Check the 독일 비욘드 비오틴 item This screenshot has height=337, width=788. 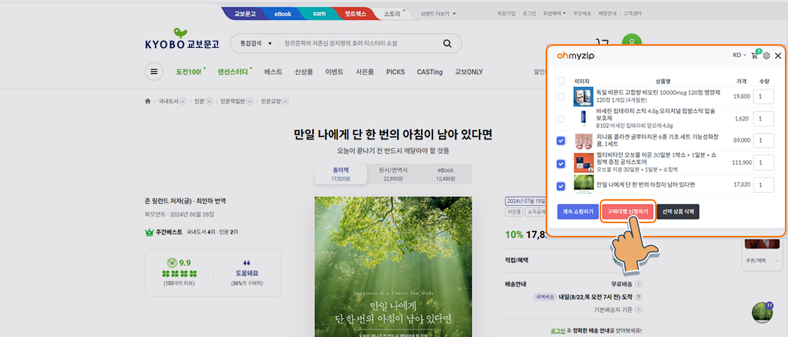[x=561, y=97]
